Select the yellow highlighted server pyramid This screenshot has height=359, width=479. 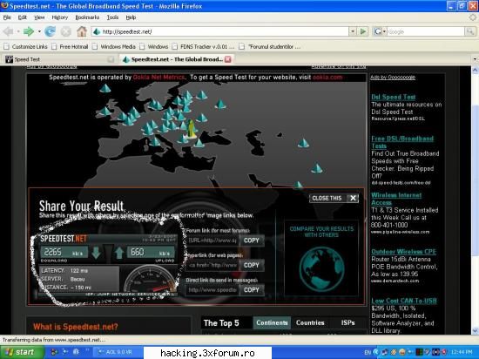click(x=192, y=129)
